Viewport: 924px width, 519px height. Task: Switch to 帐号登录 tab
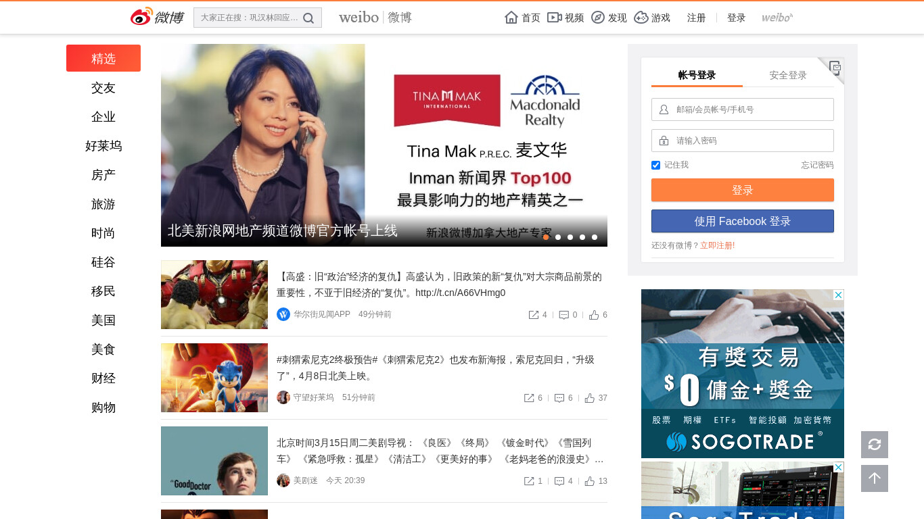click(697, 75)
